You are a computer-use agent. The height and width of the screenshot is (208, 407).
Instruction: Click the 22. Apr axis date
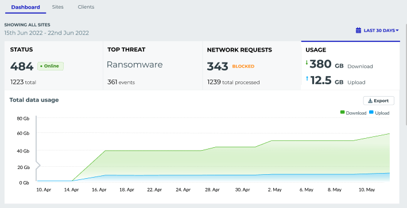154,190
